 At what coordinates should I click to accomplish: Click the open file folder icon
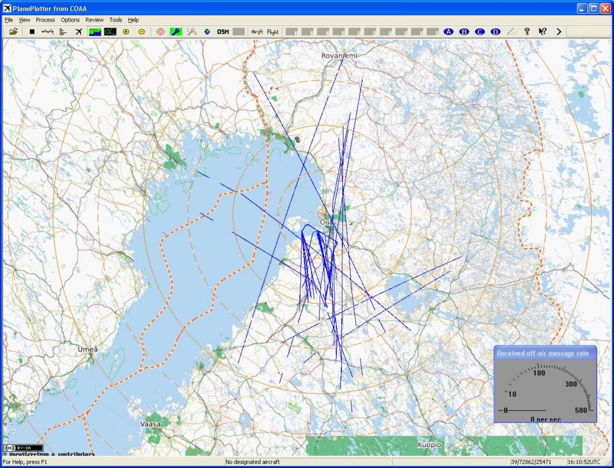pos(13,32)
